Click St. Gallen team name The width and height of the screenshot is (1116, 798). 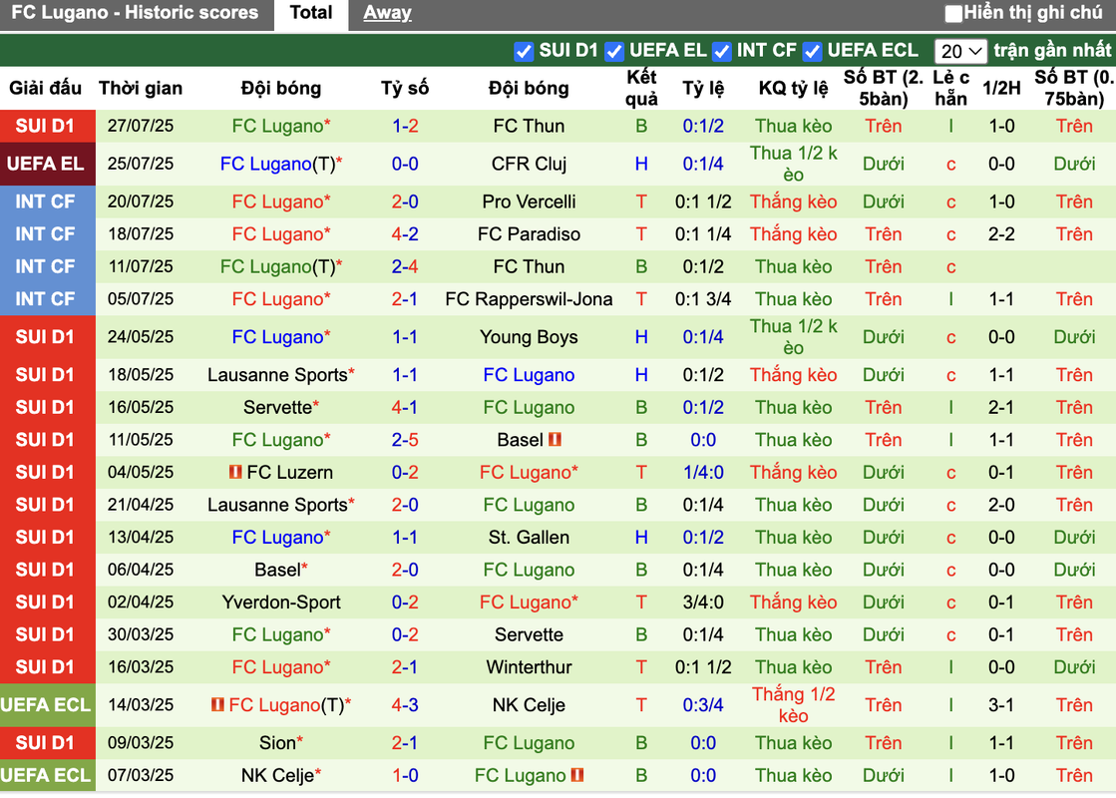(x=529, y=538)
